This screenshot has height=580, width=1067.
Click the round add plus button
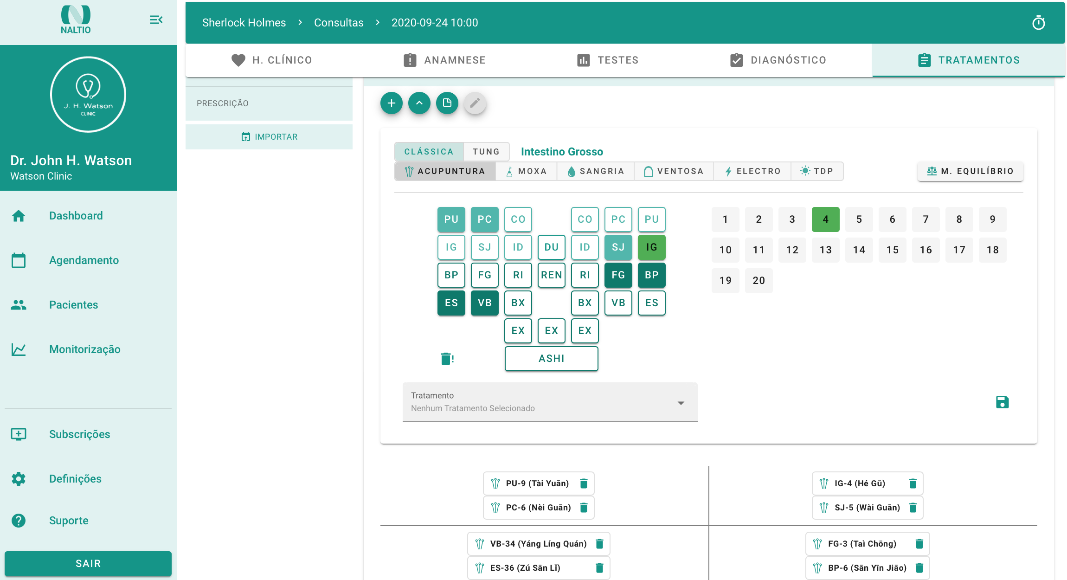click(x=391, y=103)
